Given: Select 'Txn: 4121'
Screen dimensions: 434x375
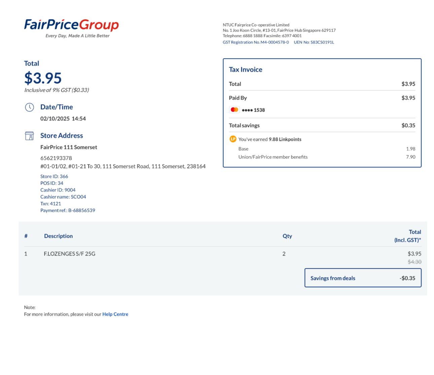Looking at the screenshot, I should coord(51,203).
